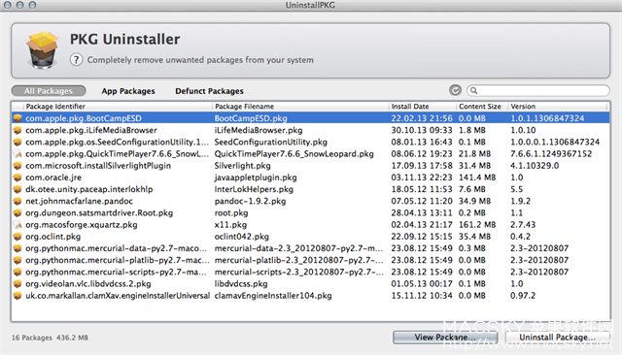The width and height of the screenshot is (622, 355).
Task: Focus the package search field
Action: tap(538, 90)
